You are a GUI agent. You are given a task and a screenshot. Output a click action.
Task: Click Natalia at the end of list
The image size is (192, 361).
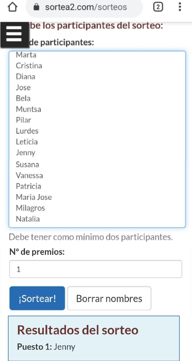pyautogui.click(x=28, y=219)
